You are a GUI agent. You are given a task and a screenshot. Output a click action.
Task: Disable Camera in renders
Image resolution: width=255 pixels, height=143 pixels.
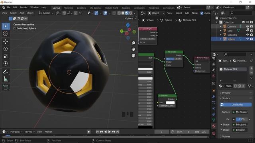251,26
